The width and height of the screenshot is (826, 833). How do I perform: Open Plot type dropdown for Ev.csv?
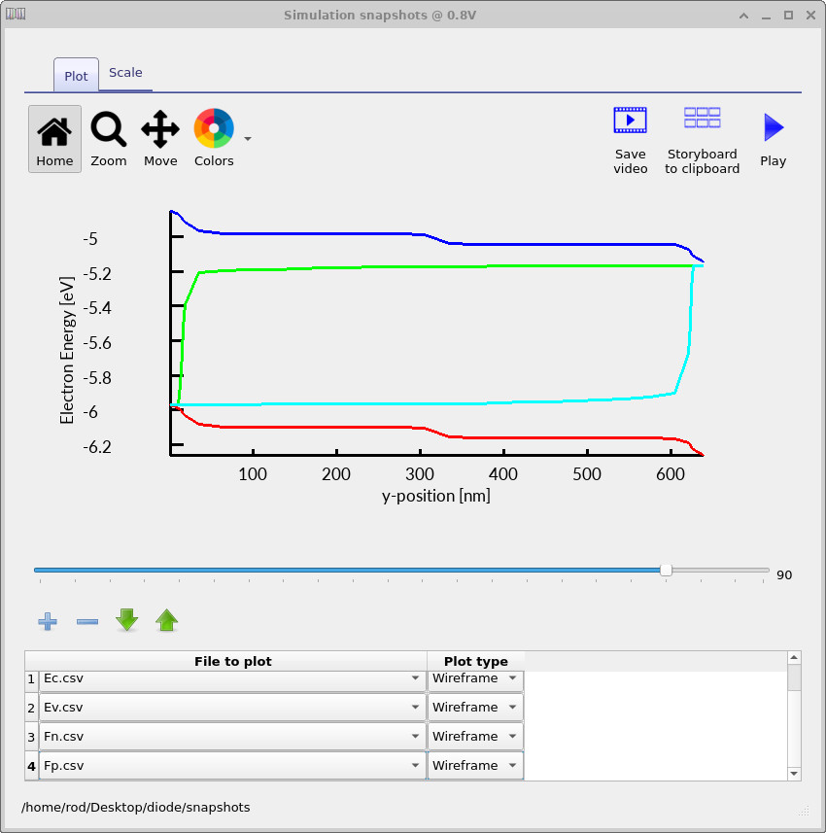click(x=512, y=708)
